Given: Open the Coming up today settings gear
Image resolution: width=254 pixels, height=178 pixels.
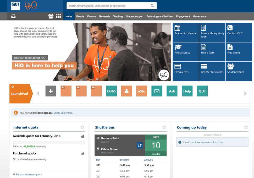Looking at the screenshot, I should (x=246, y=127).
